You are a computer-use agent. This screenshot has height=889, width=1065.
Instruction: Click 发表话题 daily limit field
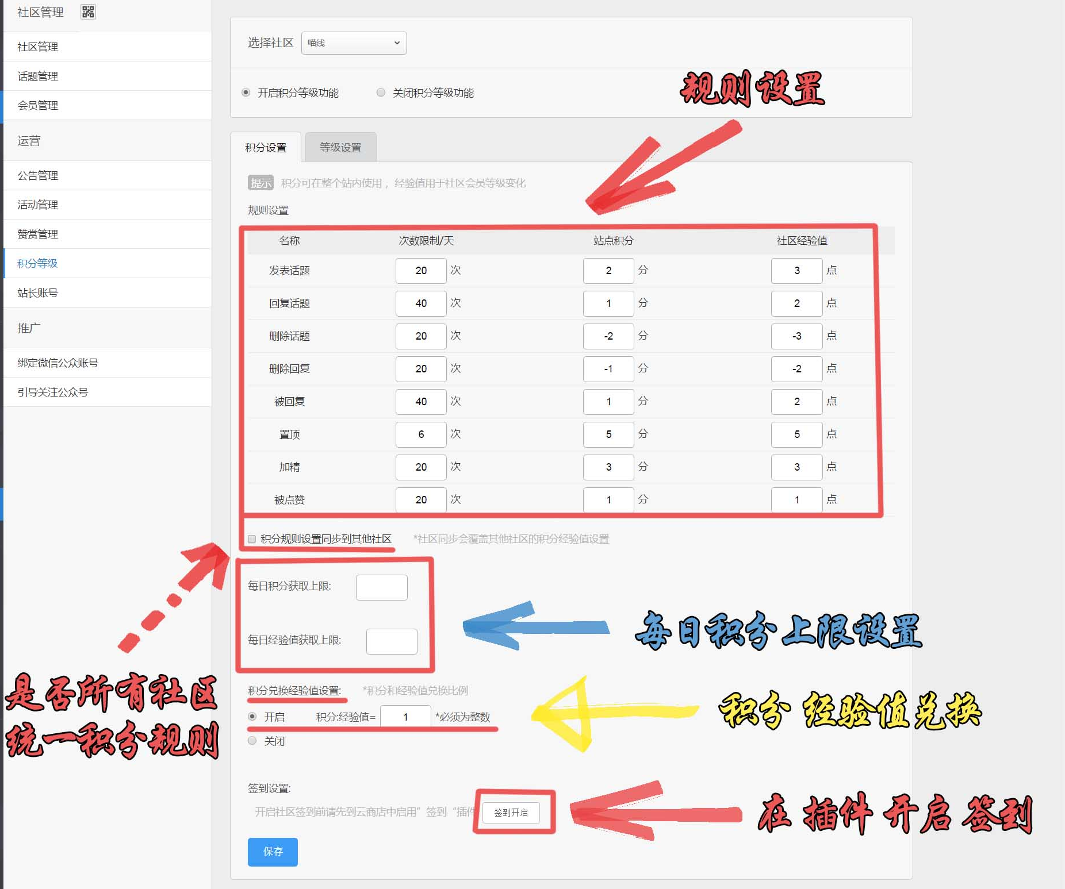[x=421, y=271]
